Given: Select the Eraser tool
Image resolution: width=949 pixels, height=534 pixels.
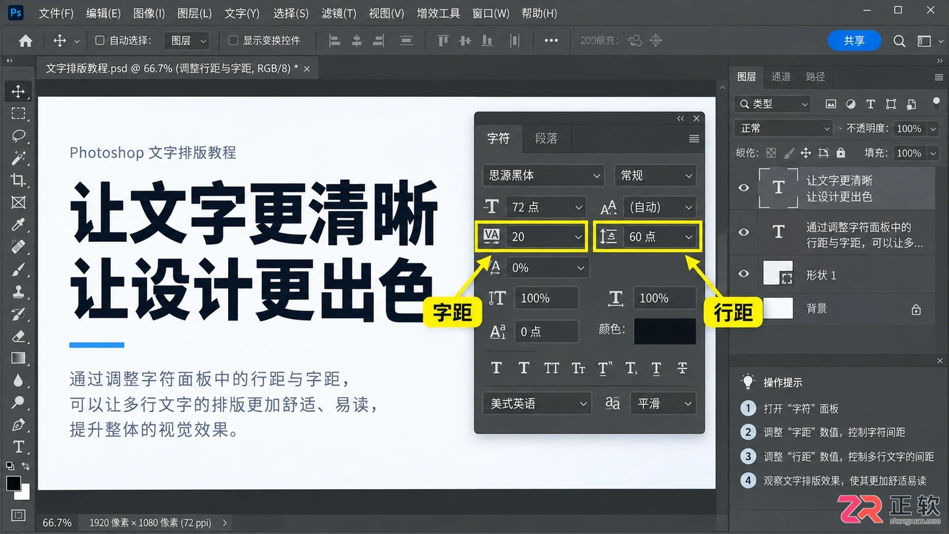Looking at the screenshot, I should (18, 336).
